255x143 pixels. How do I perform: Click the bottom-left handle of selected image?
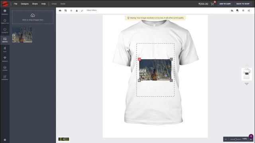(x=139, y=80)
